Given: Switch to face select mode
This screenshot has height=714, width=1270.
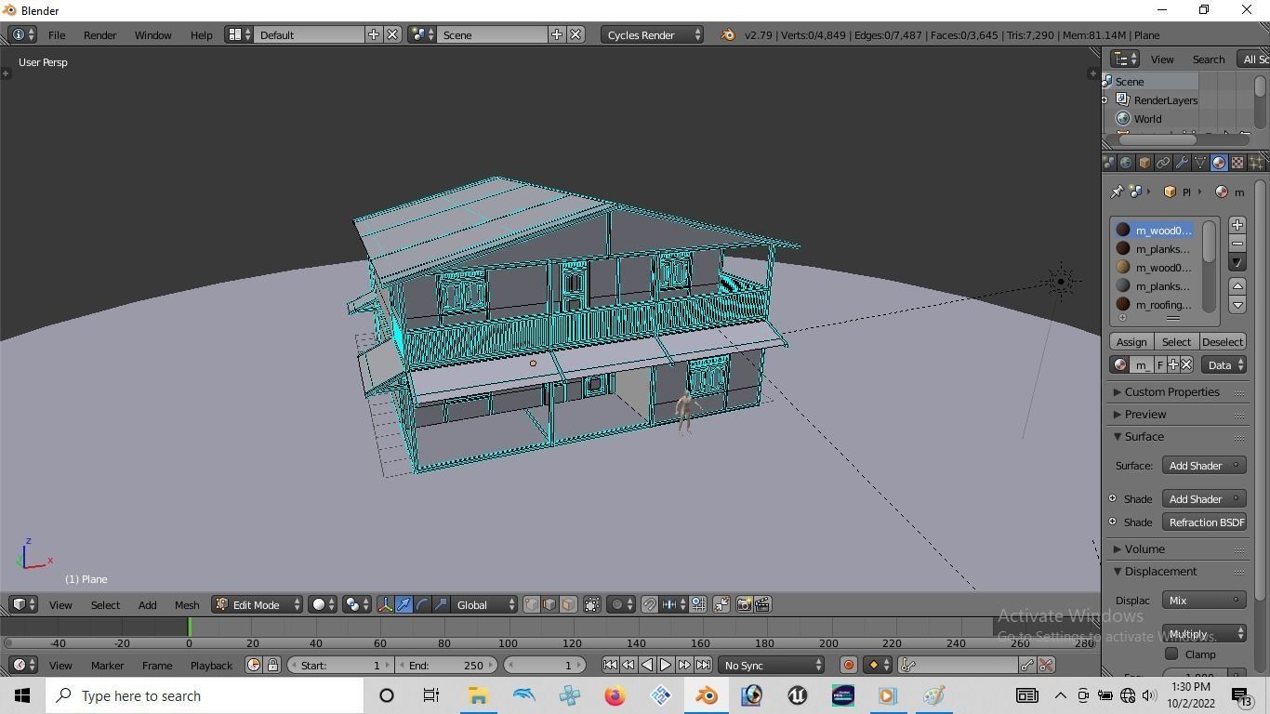Looking at the screenshot, I should pos(568,605).
